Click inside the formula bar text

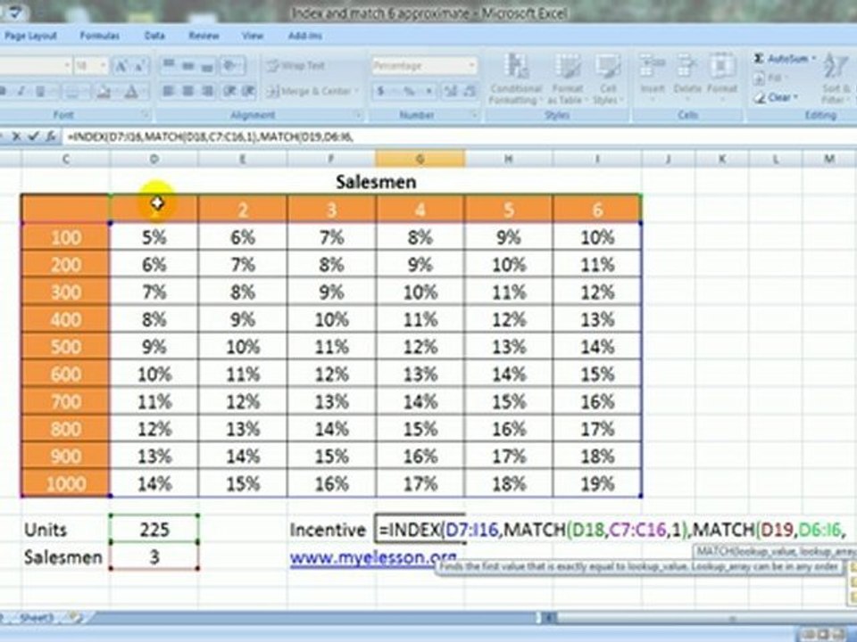(210, 136)
